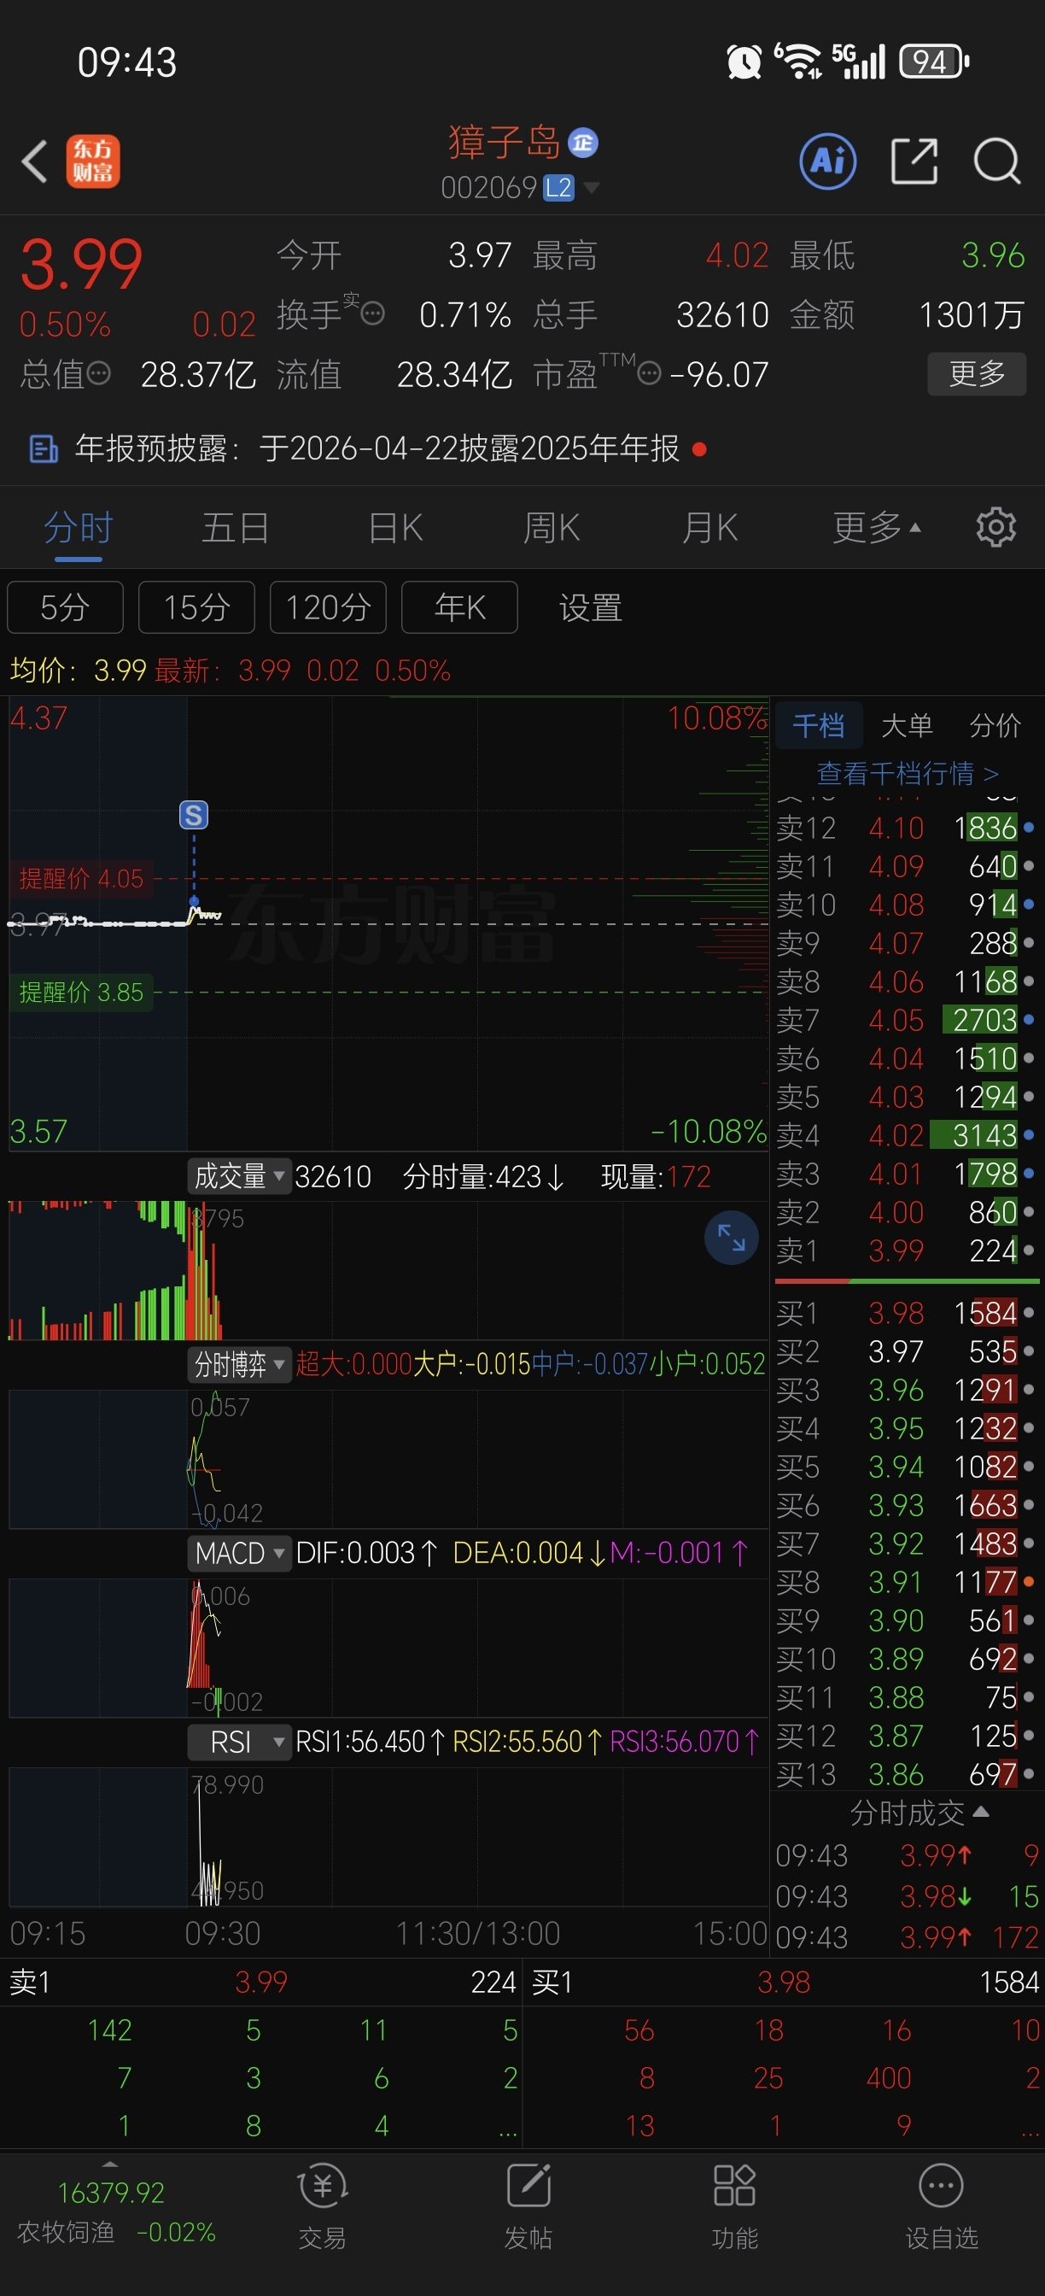Screen dimensions: 1045x2296
Task: Tap the 提醒价 3.85 alert label
Action: click(81, 992)
